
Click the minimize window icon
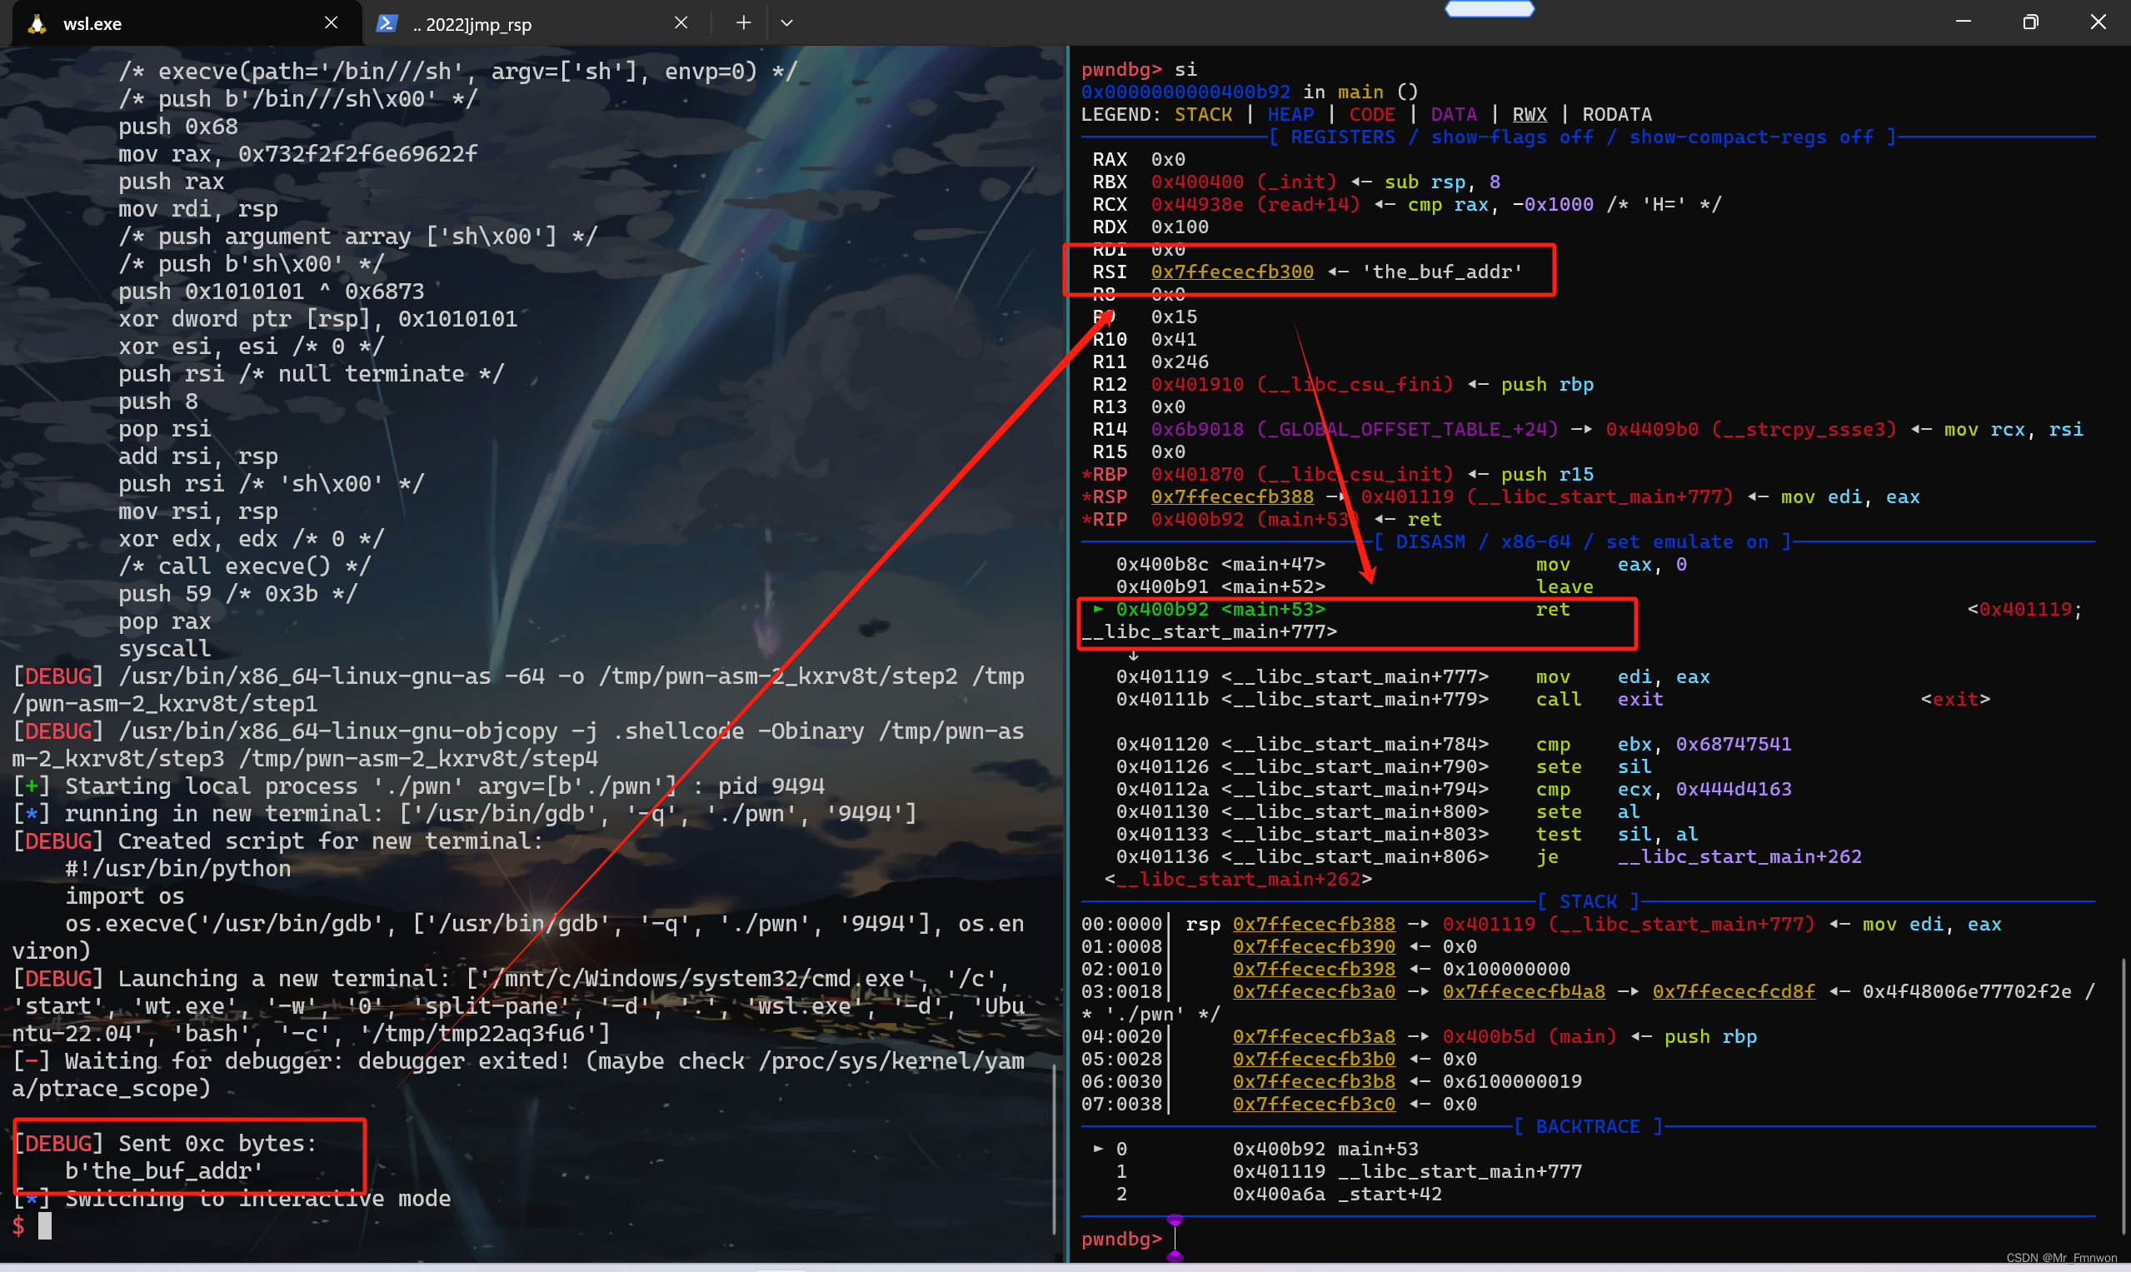1963,22
